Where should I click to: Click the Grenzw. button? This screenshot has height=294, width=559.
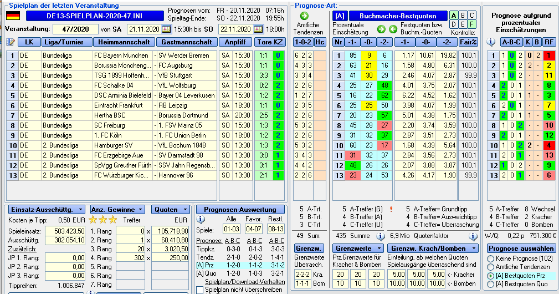click(x=309, y=249)
